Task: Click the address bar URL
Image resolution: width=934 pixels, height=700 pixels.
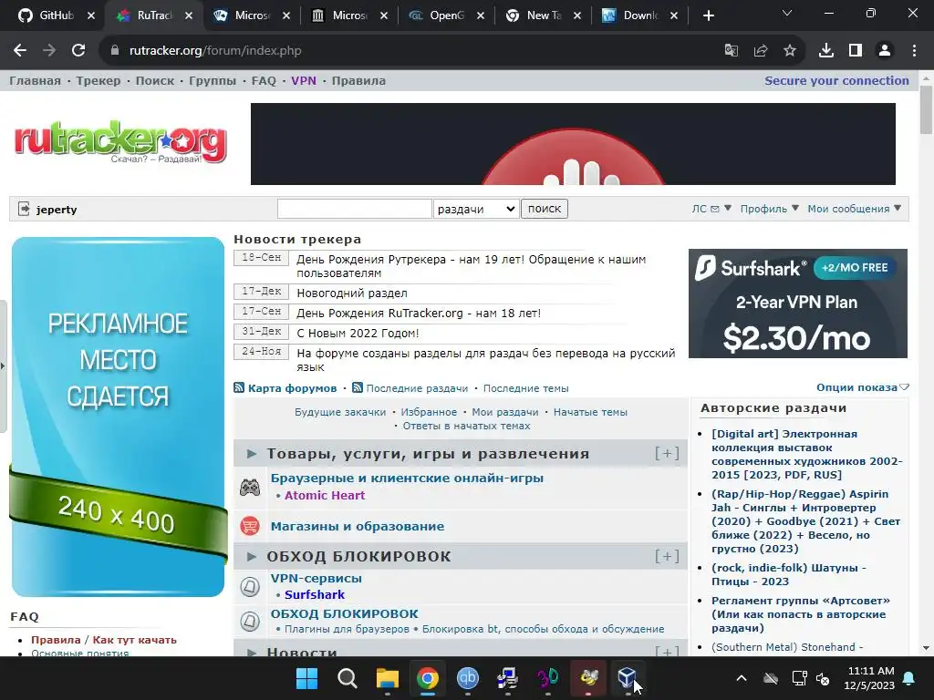Action: point(215,51)
